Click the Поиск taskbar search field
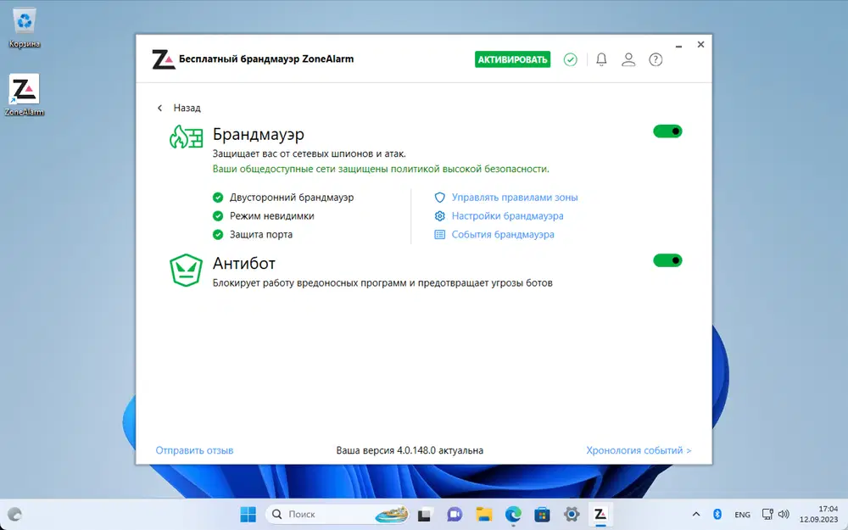The width and height of the screenshot is (848, 530). (x=338, y=514)
